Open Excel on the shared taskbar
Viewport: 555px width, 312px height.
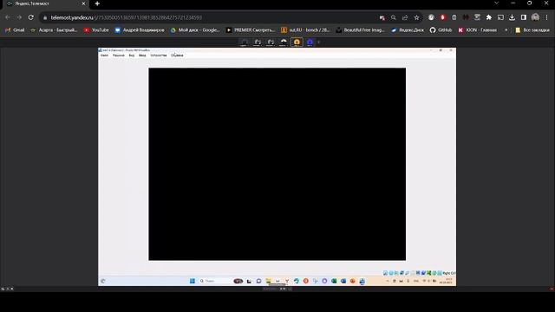pos(334,281)
